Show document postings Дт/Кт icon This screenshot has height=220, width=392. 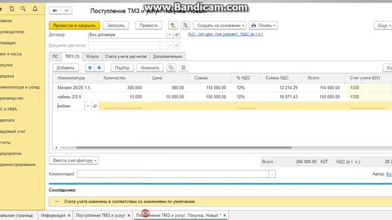click(x=173, y=26)
